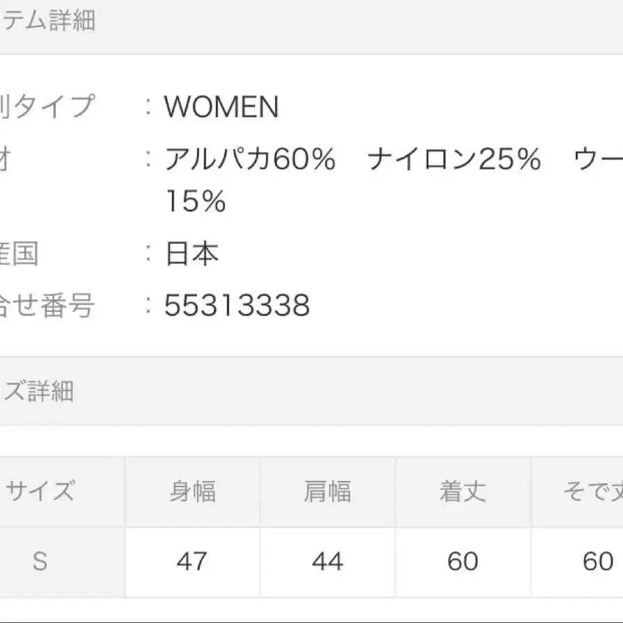Click the 肩幅 column header
Image resolution: width=623 pixels, height=623 pixels.
tap(327, 491)
